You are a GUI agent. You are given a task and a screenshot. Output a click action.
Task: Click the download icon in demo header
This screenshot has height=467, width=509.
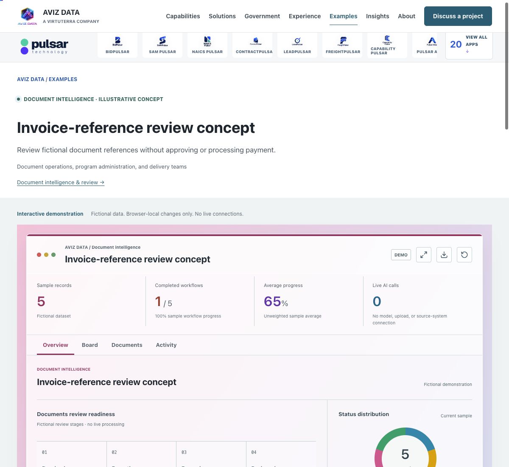point(444,255)
